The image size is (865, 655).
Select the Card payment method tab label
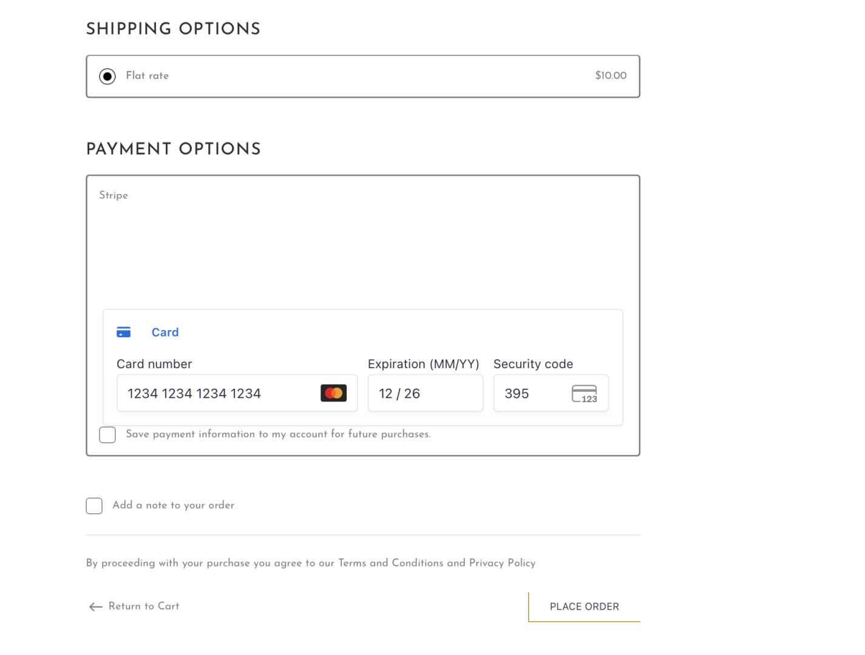click(165, 332)
